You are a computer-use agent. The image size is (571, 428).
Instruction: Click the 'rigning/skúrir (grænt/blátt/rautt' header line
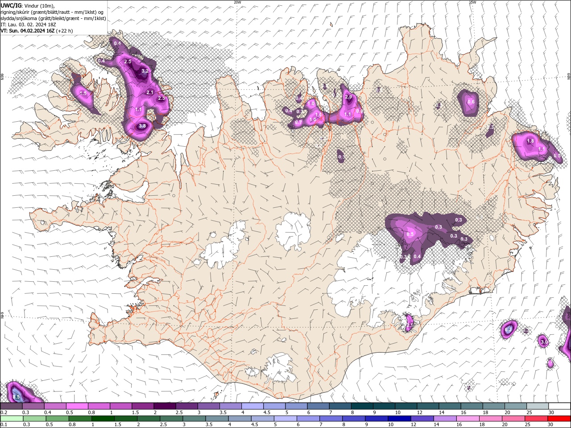(x=51, y=12)
